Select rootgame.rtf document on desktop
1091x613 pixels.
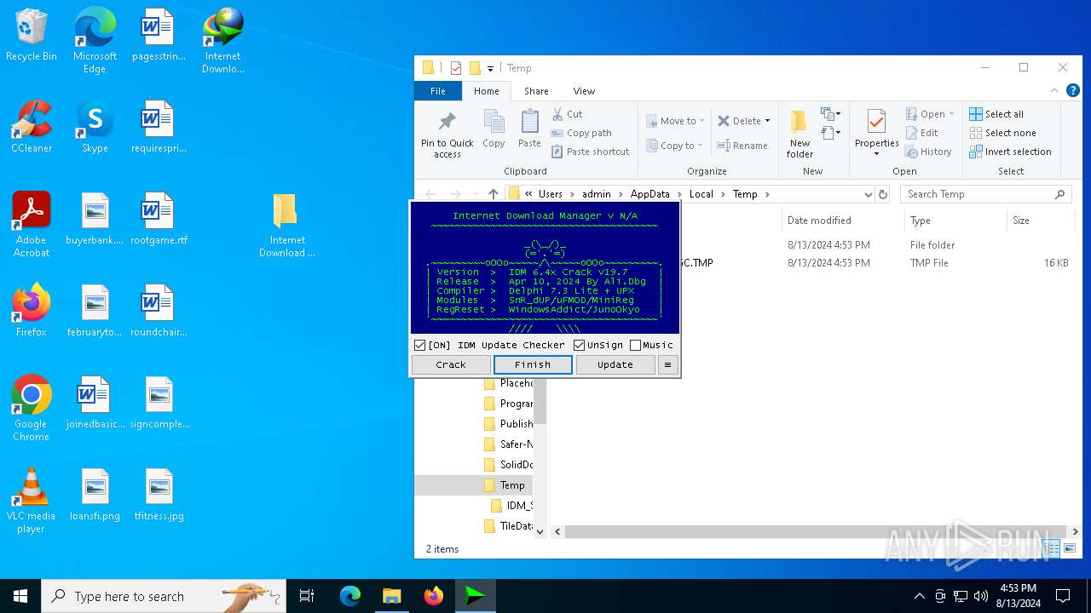pyautogui.click(x=159, y=220)
